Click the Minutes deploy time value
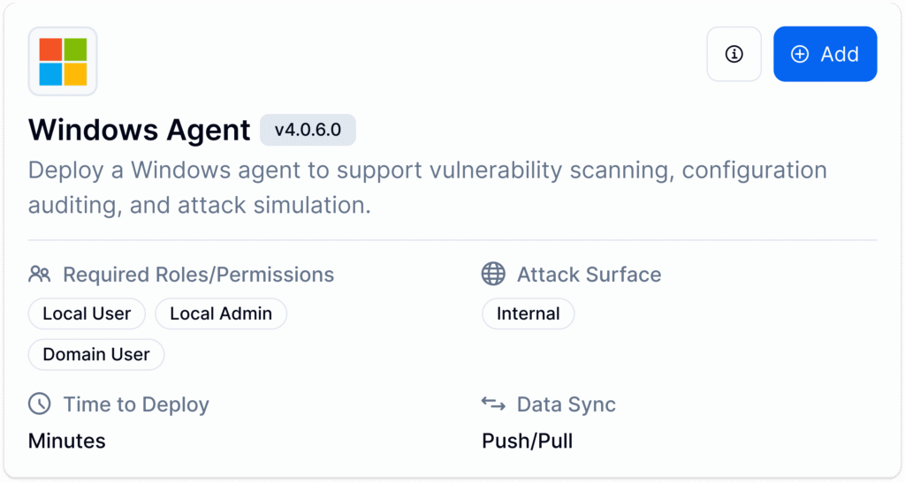 click(67, 441)
